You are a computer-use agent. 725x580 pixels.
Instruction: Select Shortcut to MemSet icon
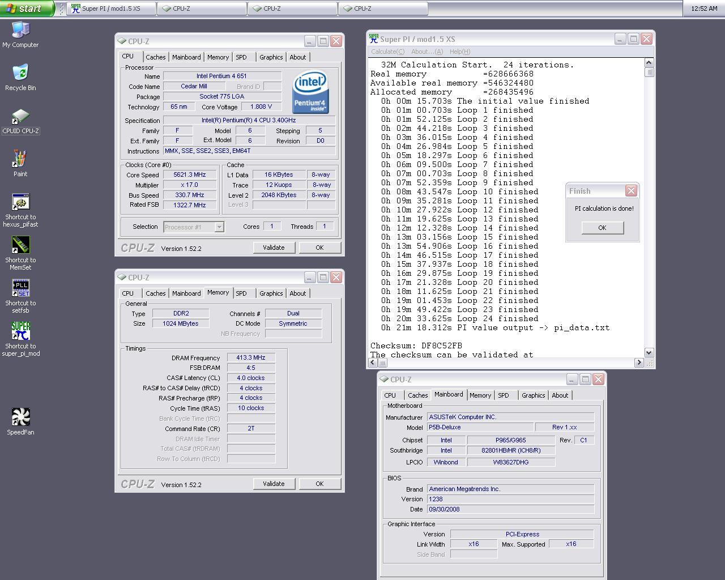20,253
